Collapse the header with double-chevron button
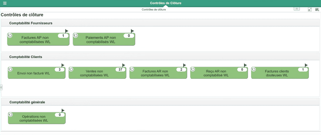The image size is (321, 135). point(297,9)
